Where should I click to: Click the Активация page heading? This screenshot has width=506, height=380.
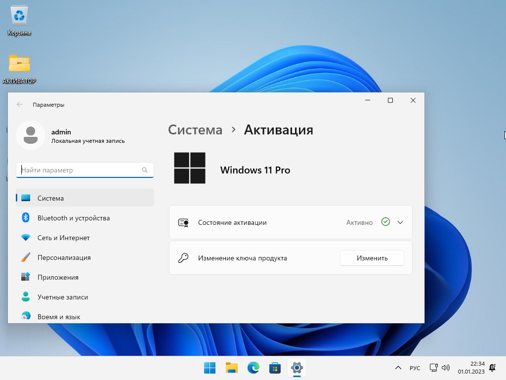click(279, 130)
